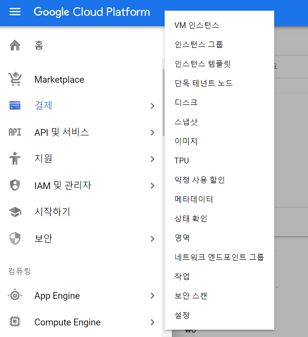Click the credit card icon for 결제
Image resolution: width=308 pixels, height=337 pixels.
pos(15,105)
